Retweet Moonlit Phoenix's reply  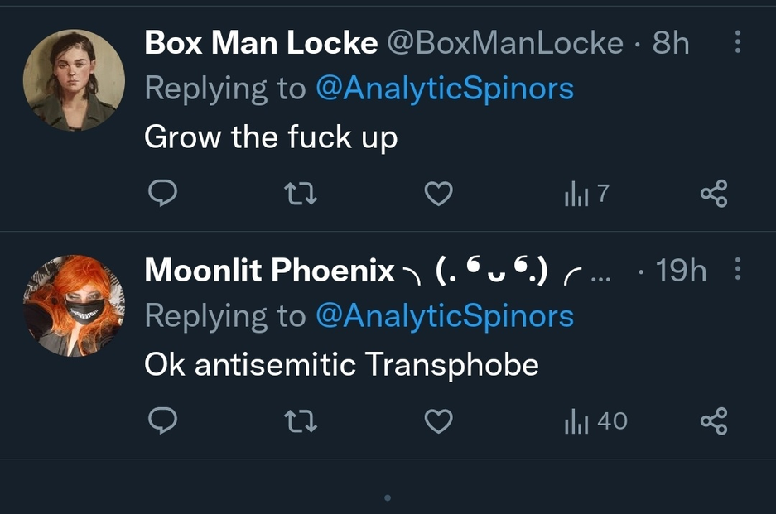[301, 421]
